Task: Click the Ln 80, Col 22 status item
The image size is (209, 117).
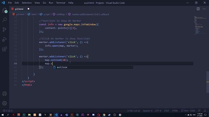Action: point(134,110)
